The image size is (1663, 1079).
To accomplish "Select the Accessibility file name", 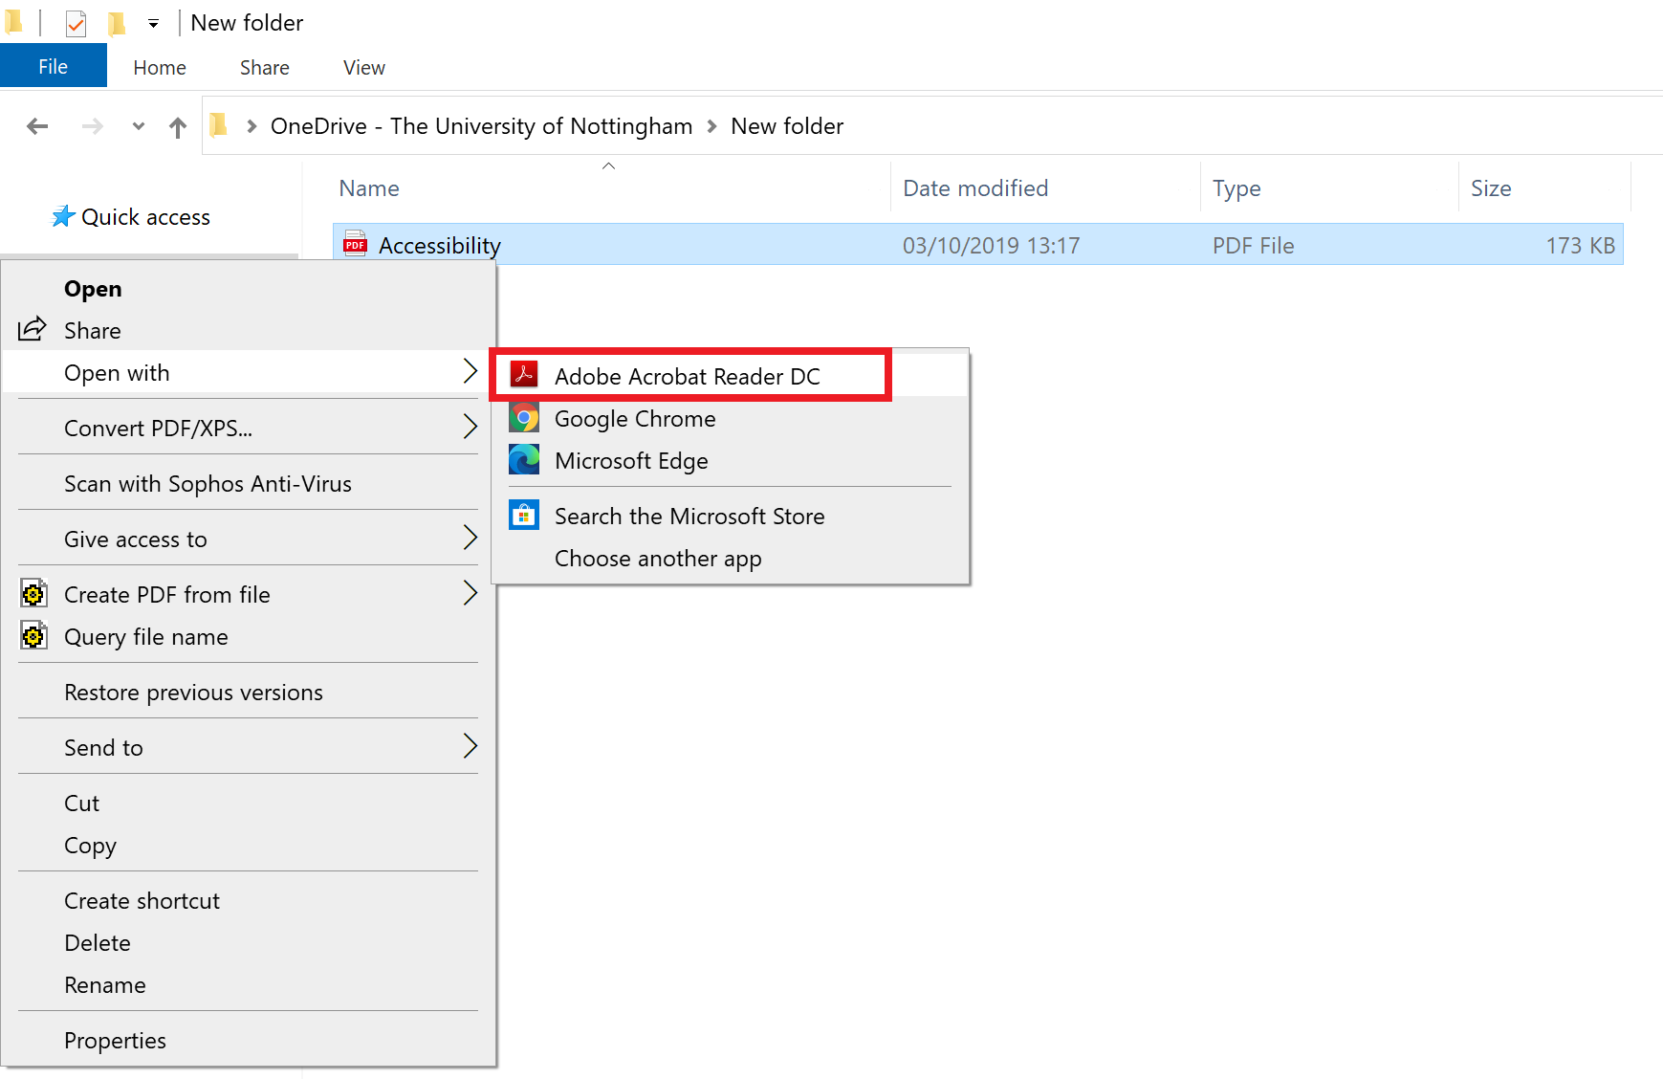I will click(440, 246).
